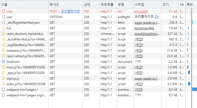This screenshot has height=108, width=197.
Task: Select the webpack-hmr?page=/ request
Action: point(22,90)
